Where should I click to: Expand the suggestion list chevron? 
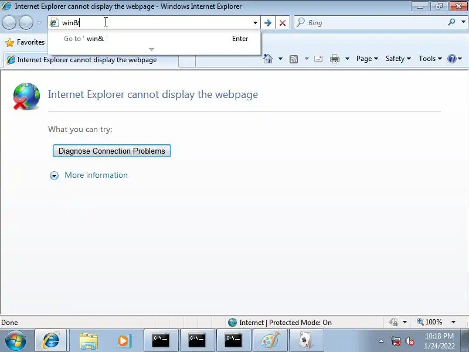pyautogui.click(x=152, y=49)
